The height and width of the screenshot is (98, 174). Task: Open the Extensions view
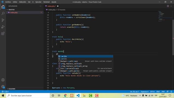[x=3, y=33]
